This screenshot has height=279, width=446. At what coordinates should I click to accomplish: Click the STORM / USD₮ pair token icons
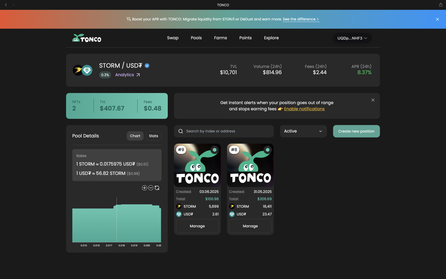click(83, 70)
